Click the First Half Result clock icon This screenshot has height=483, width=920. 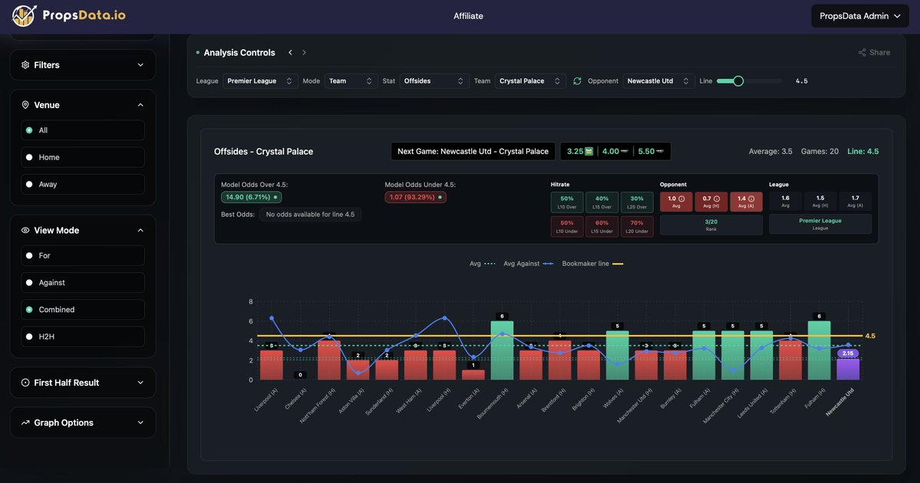[25, 383]
